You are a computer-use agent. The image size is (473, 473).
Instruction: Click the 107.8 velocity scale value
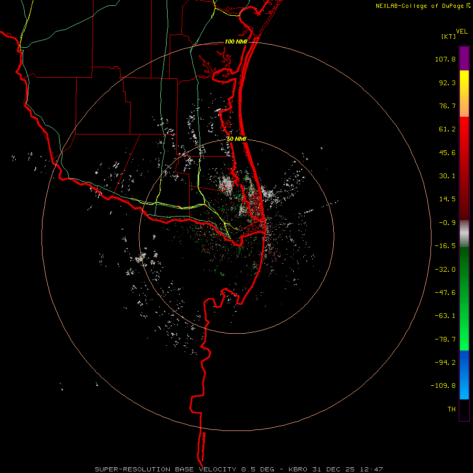(x=445, y=59)
